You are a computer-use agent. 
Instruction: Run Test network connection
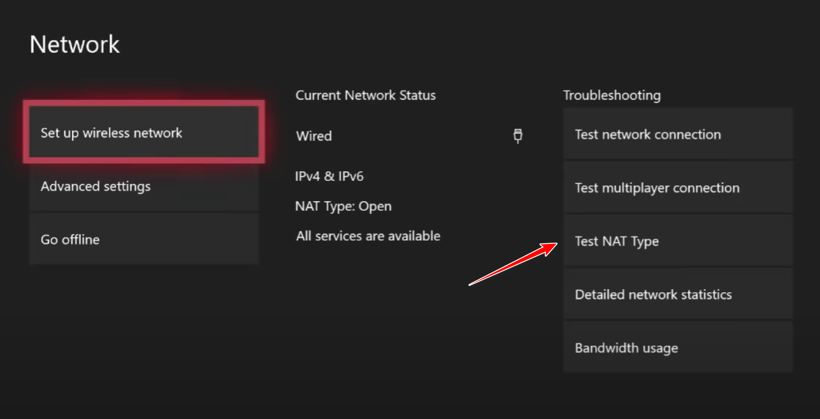(x=678, y=134)
